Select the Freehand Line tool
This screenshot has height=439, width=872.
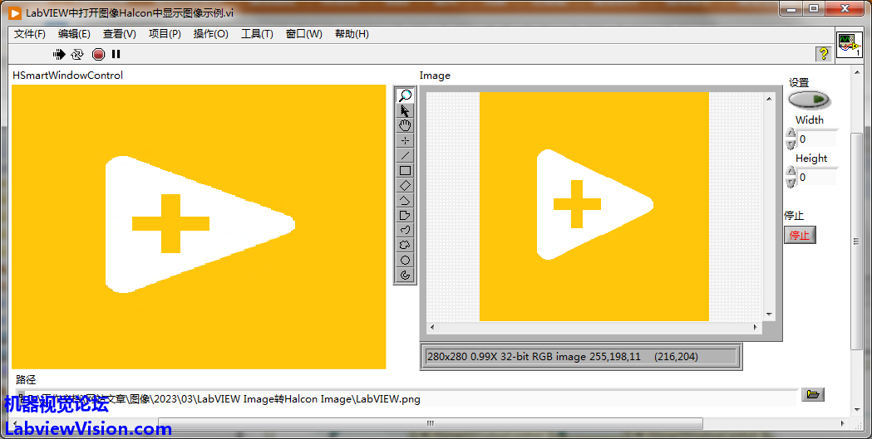(x=405, y=231)
